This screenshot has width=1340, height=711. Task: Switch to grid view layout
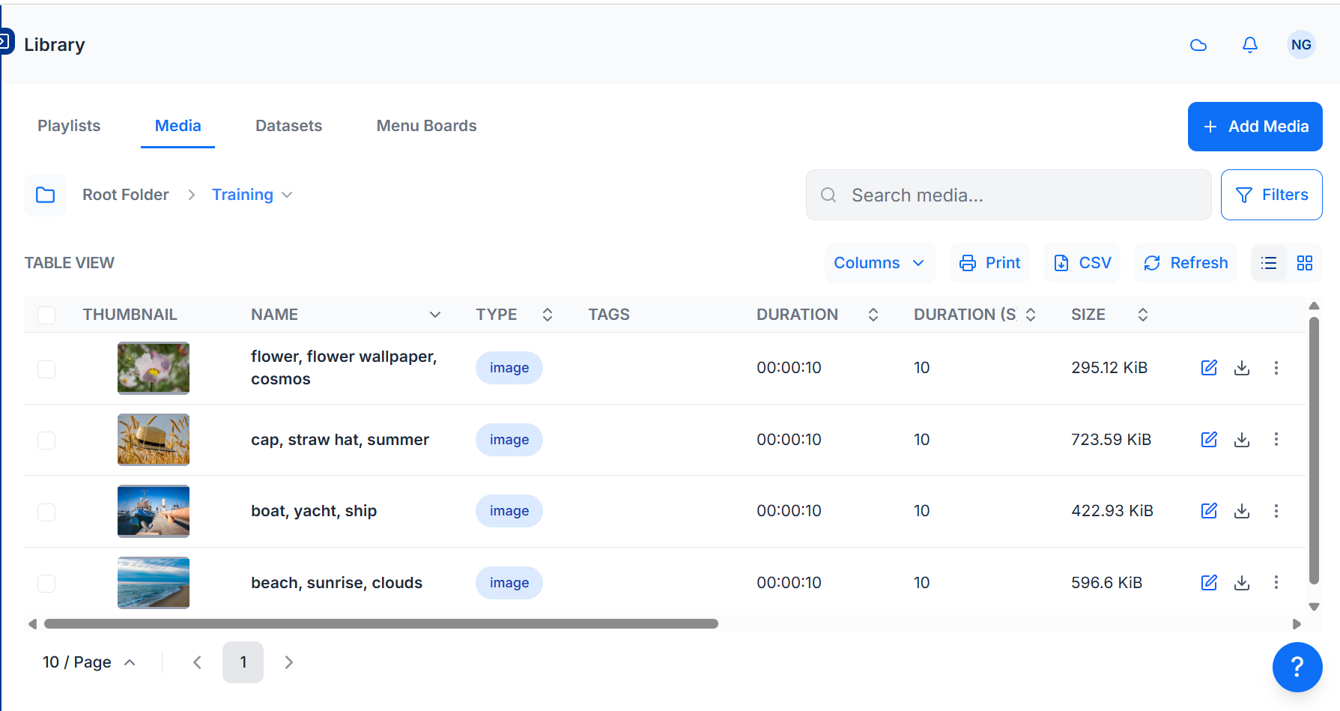1305,263
